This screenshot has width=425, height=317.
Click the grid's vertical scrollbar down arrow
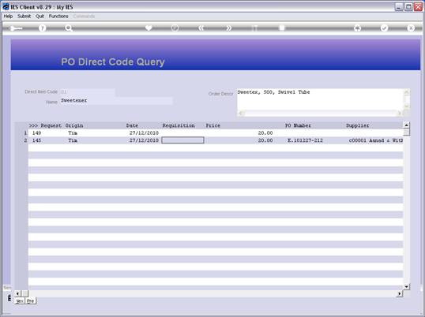406,286
